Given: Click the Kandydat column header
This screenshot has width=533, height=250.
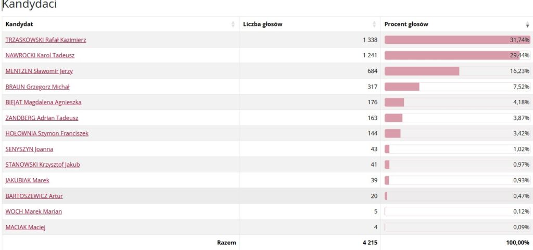Looking at the screenshot, I should click(x=121, y=24).
